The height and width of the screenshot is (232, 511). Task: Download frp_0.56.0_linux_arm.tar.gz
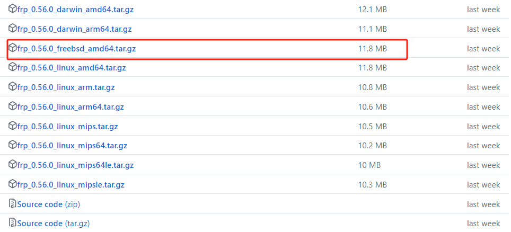click(x=66, y=87)
